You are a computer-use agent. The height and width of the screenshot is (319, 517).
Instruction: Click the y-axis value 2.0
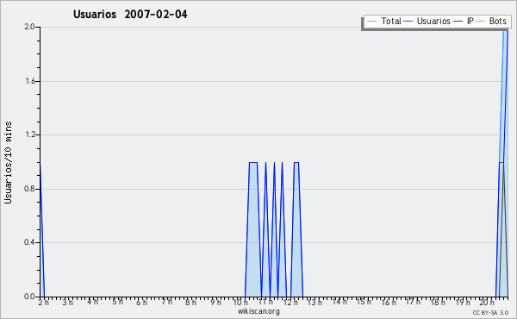click(29, 27)
